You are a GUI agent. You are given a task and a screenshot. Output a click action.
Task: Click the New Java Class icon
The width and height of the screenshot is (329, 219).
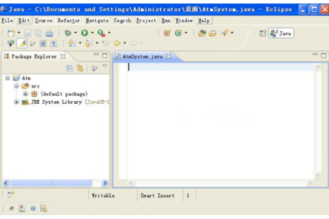click(178, 33)
